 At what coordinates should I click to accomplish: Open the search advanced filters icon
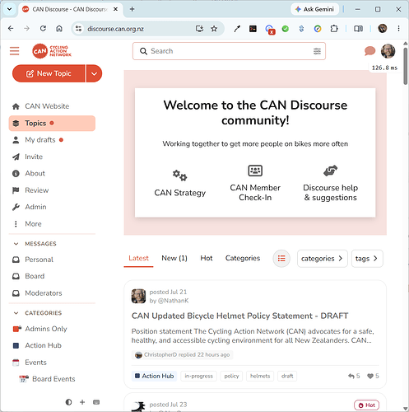point(317,51)
